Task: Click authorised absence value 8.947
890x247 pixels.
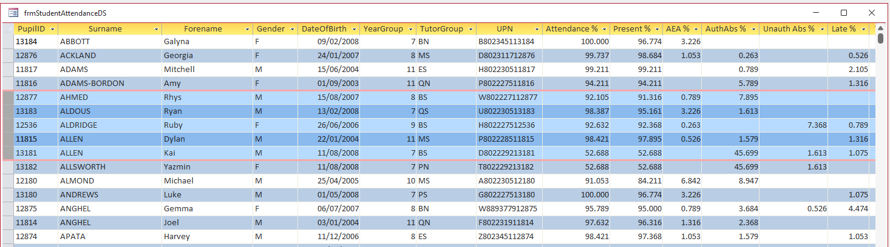Action: point(730,181)
